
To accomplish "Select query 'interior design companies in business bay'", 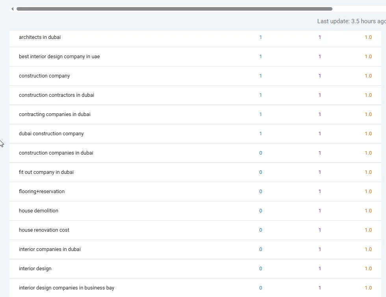I will [x=67, y=288].
